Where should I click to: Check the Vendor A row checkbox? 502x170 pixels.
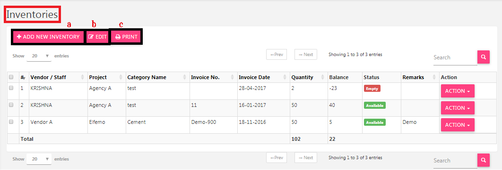click(11, 122)
